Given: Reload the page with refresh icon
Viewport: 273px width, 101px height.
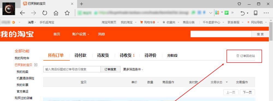Looking at the screenshot, I should pos(45,13).
